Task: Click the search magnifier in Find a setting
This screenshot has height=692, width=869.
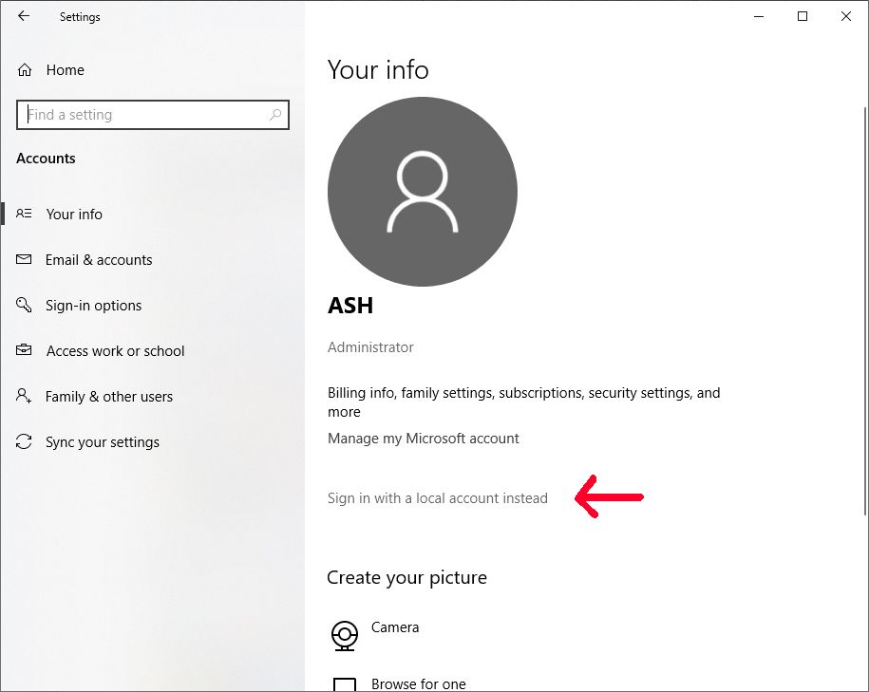Action: tap(275, 114)
